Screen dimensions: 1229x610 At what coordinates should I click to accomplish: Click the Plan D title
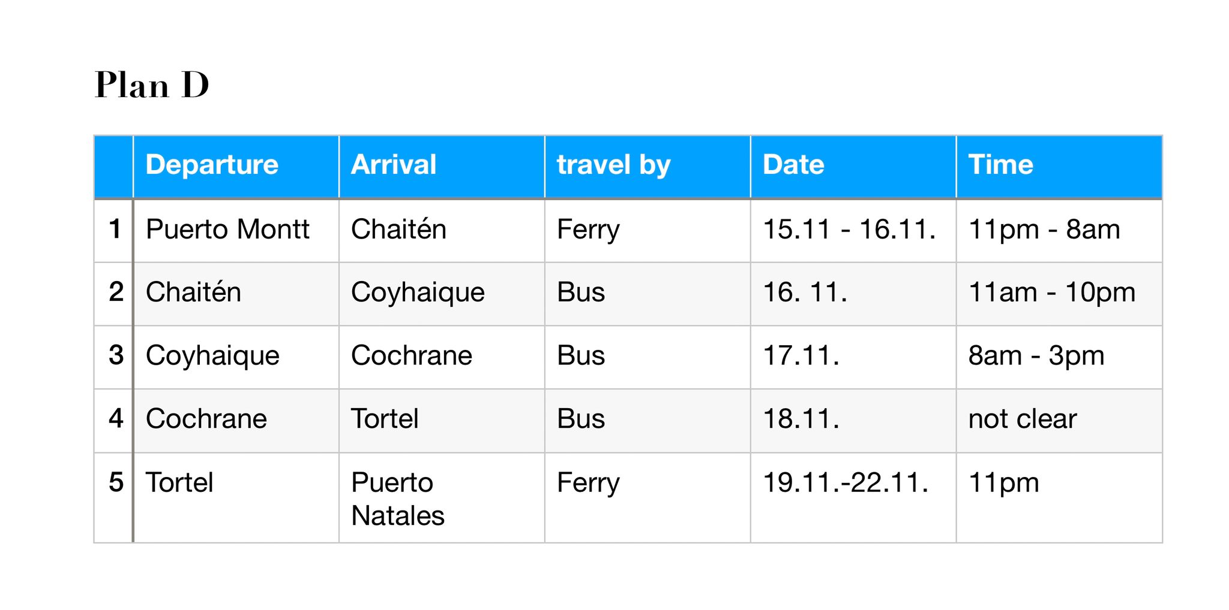pyautogui.click(x=152, y=84)
